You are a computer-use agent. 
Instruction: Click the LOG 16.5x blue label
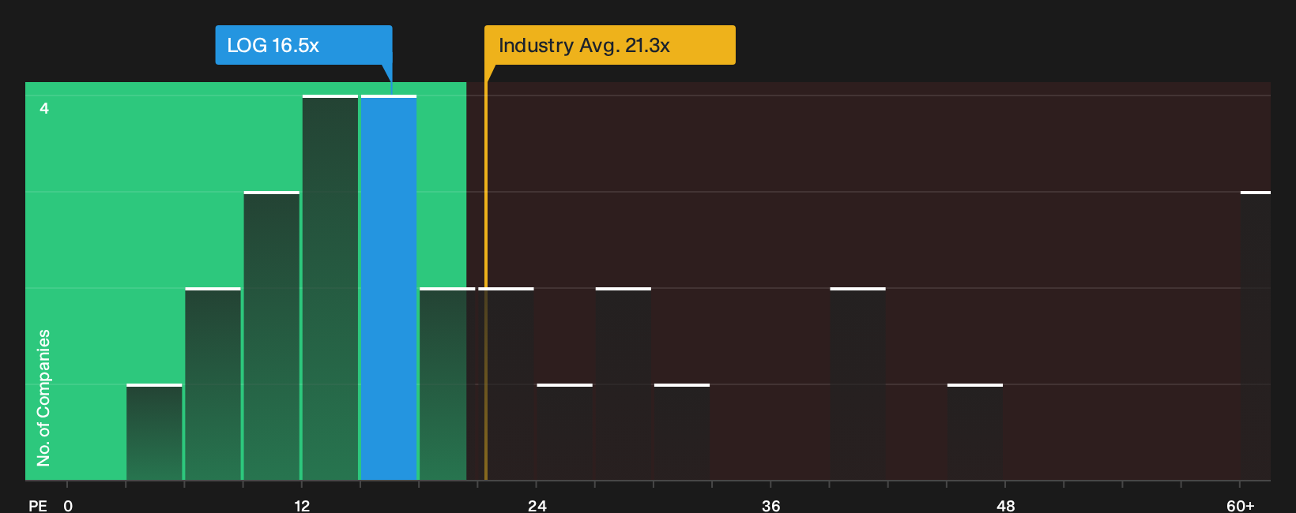point(303,45)
